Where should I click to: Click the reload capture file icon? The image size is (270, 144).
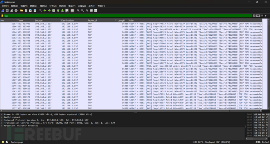pyautogui.click(x=35, y=11)
